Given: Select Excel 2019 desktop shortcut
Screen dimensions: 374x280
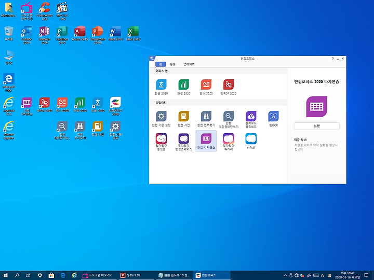Looking at the screenshot, I should [133, 34].
